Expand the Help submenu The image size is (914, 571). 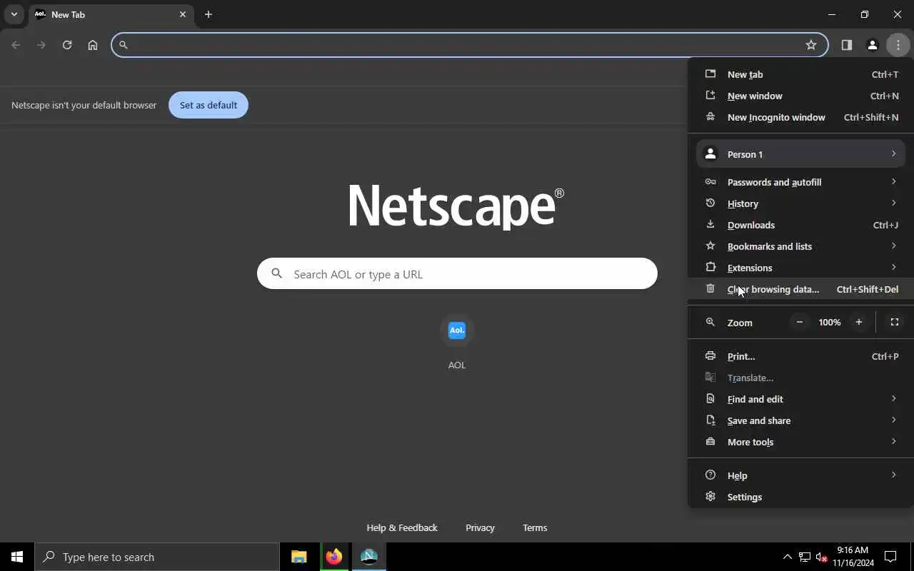801,475
